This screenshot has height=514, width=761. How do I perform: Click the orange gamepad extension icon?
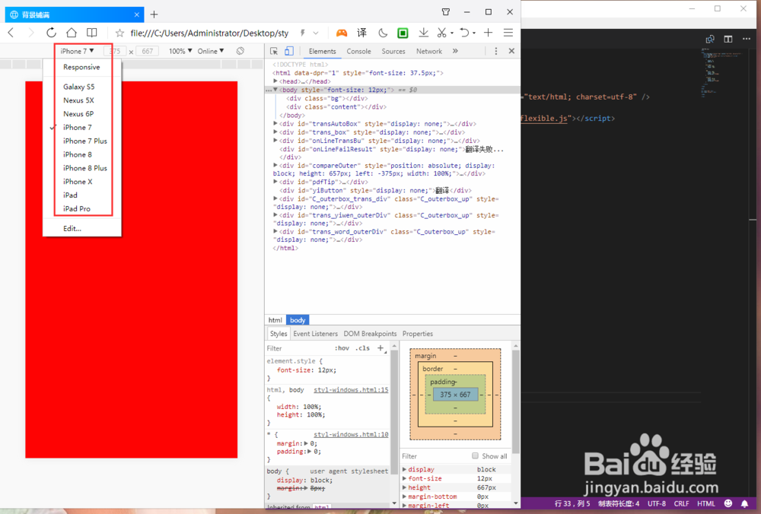[x=342, y=33]
